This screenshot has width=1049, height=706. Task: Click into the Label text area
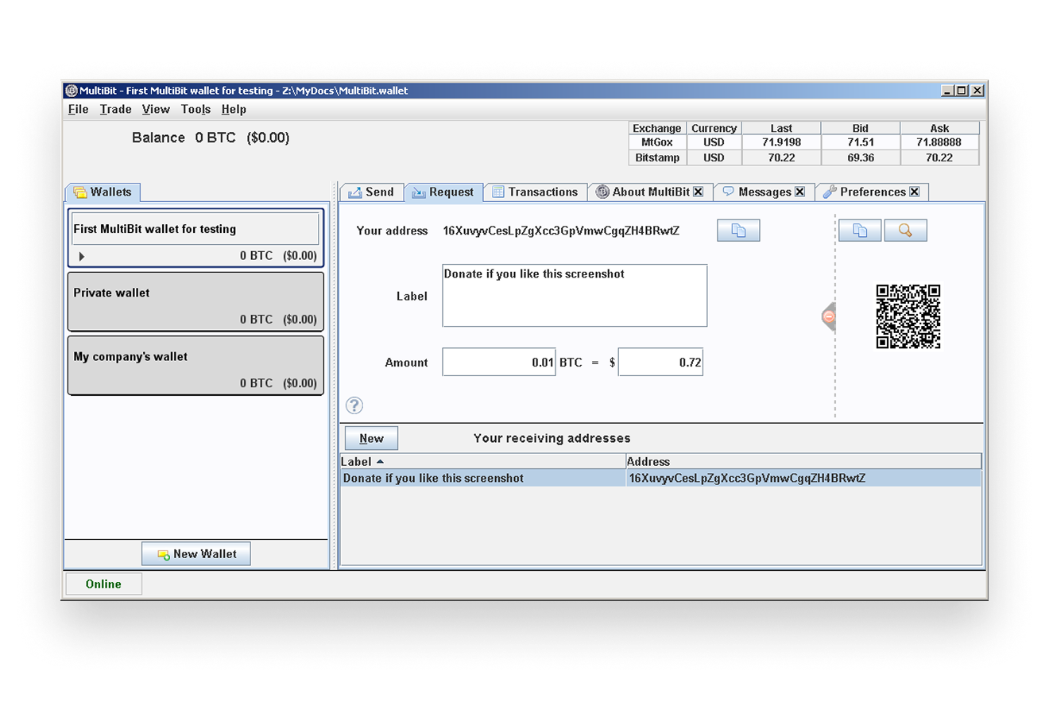pos(575,296)
